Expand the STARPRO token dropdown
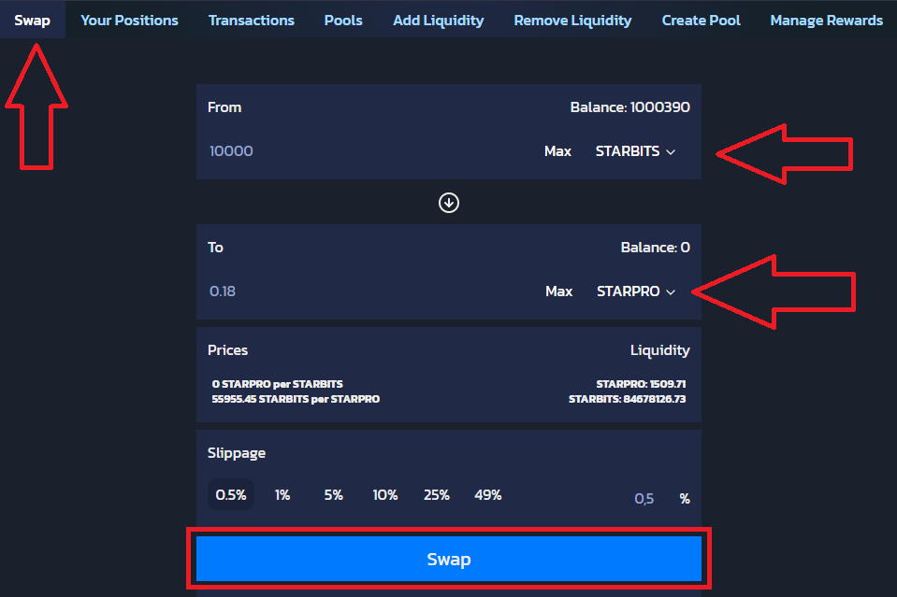This screenshot has height=597, width=897. 635,291
